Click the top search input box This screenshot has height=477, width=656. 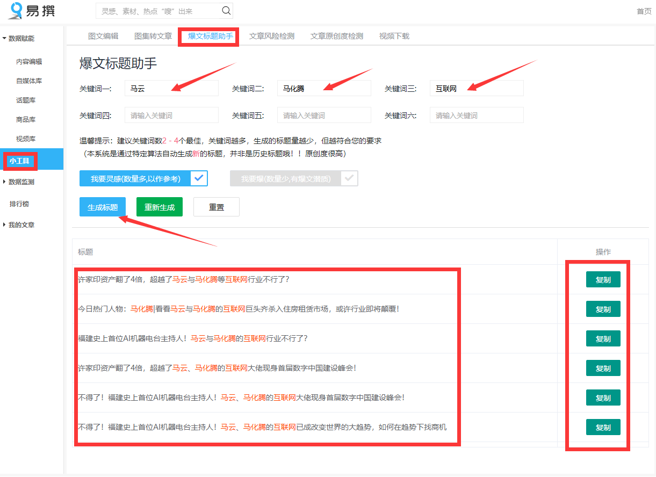point(158,11)
